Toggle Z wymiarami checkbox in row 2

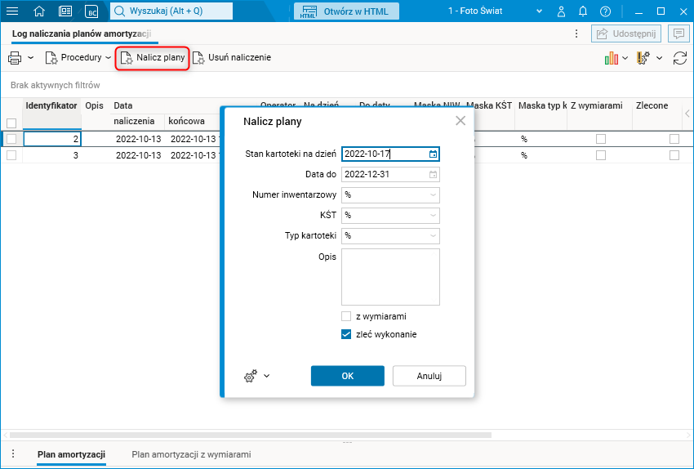[x=601, y=139]
